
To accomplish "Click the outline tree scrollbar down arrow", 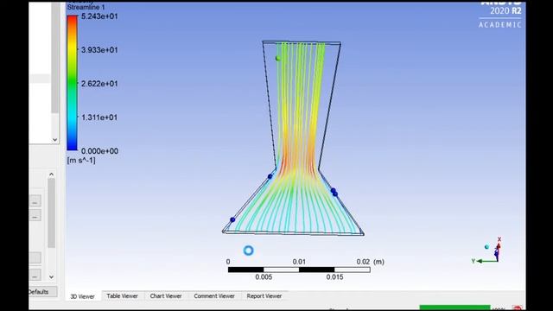I will [x=54, y=140].
